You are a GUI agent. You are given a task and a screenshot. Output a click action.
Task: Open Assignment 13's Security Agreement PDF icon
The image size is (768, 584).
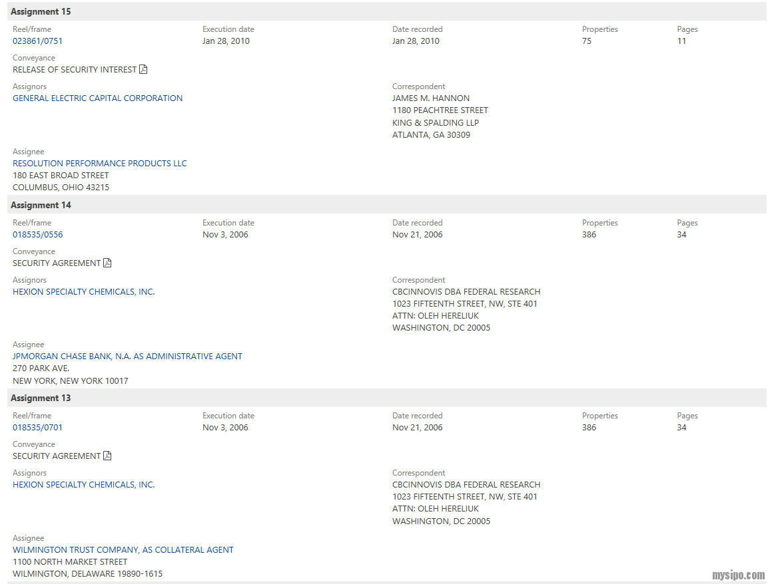coord(107,456)
